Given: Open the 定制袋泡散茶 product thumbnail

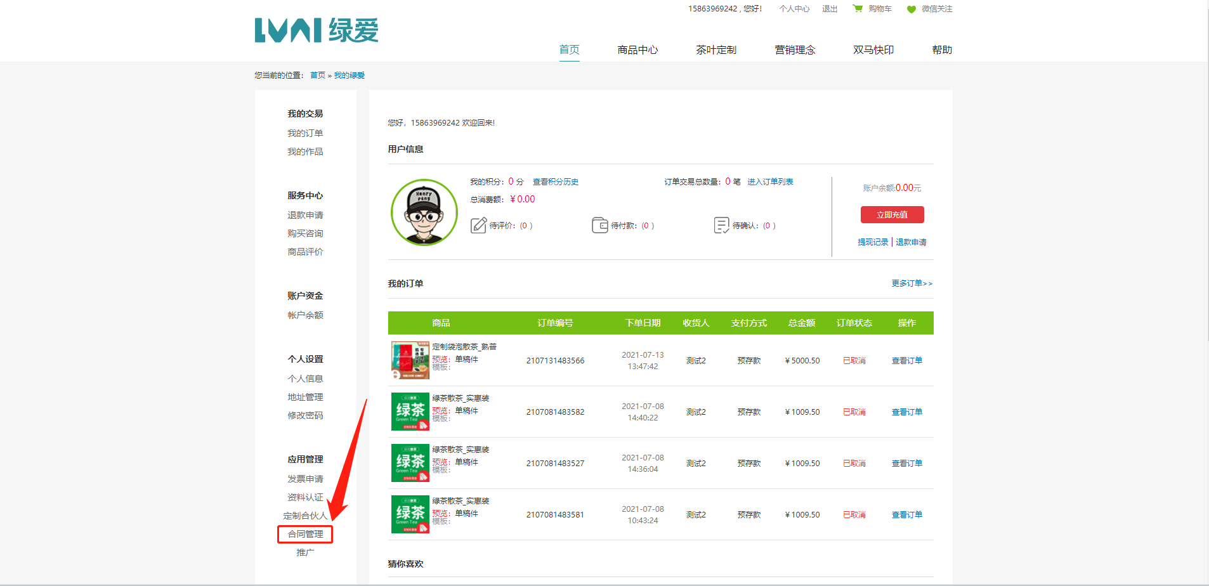Looking at the screenshot, I should click(x=410, y=360).
